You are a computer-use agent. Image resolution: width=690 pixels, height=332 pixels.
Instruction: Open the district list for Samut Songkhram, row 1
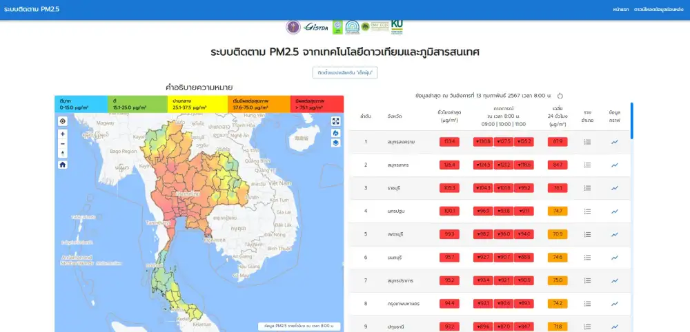point(587,142)
